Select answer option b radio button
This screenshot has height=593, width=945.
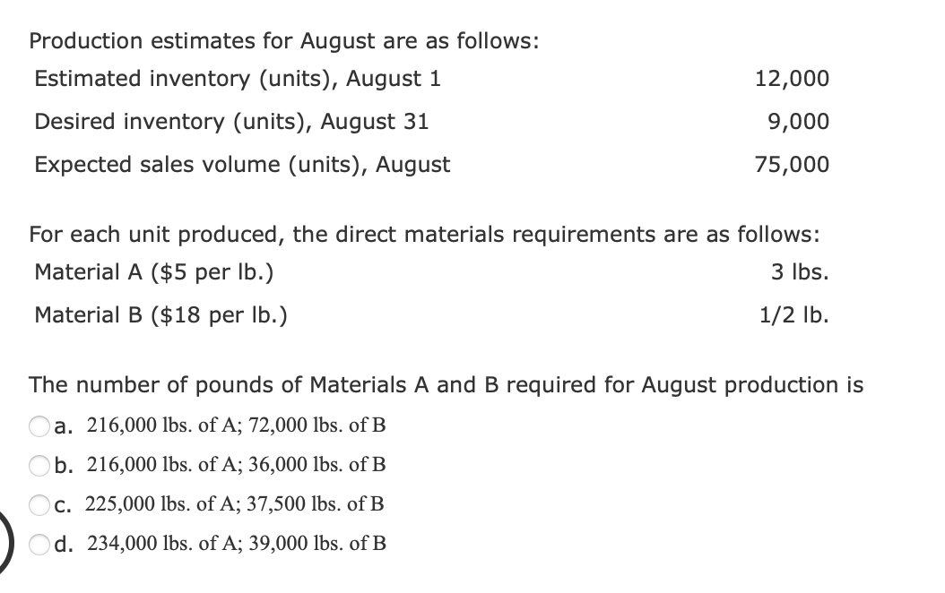point(38,466)
